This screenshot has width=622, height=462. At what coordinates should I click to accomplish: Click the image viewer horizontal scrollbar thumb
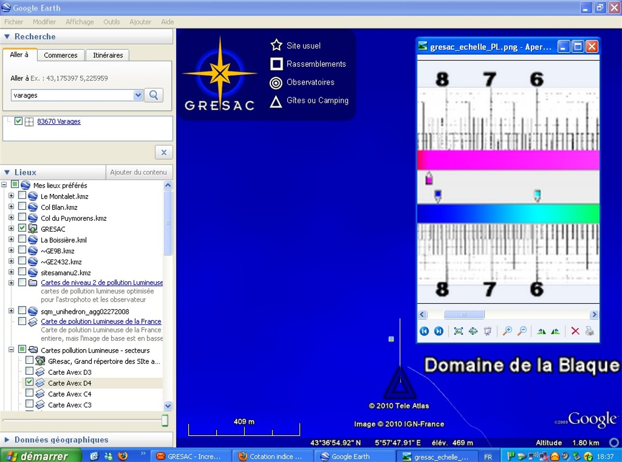[x=464, y=314]
